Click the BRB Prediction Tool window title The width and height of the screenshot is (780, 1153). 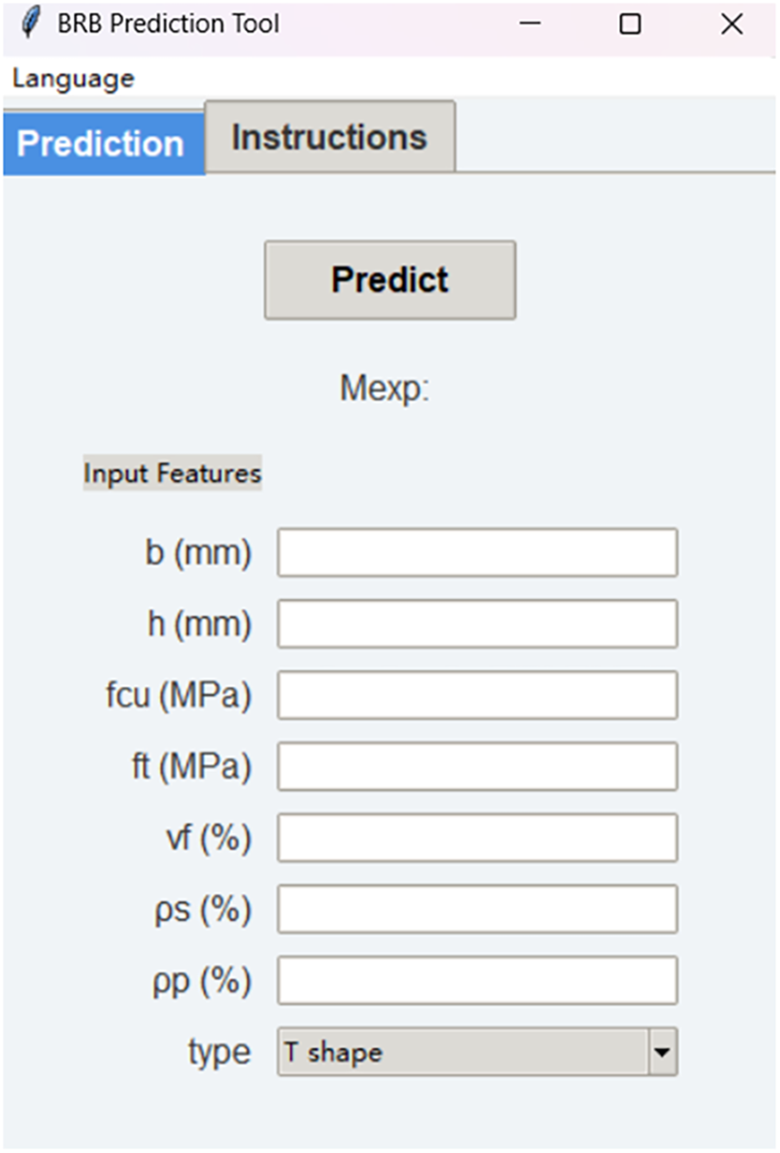168,24
